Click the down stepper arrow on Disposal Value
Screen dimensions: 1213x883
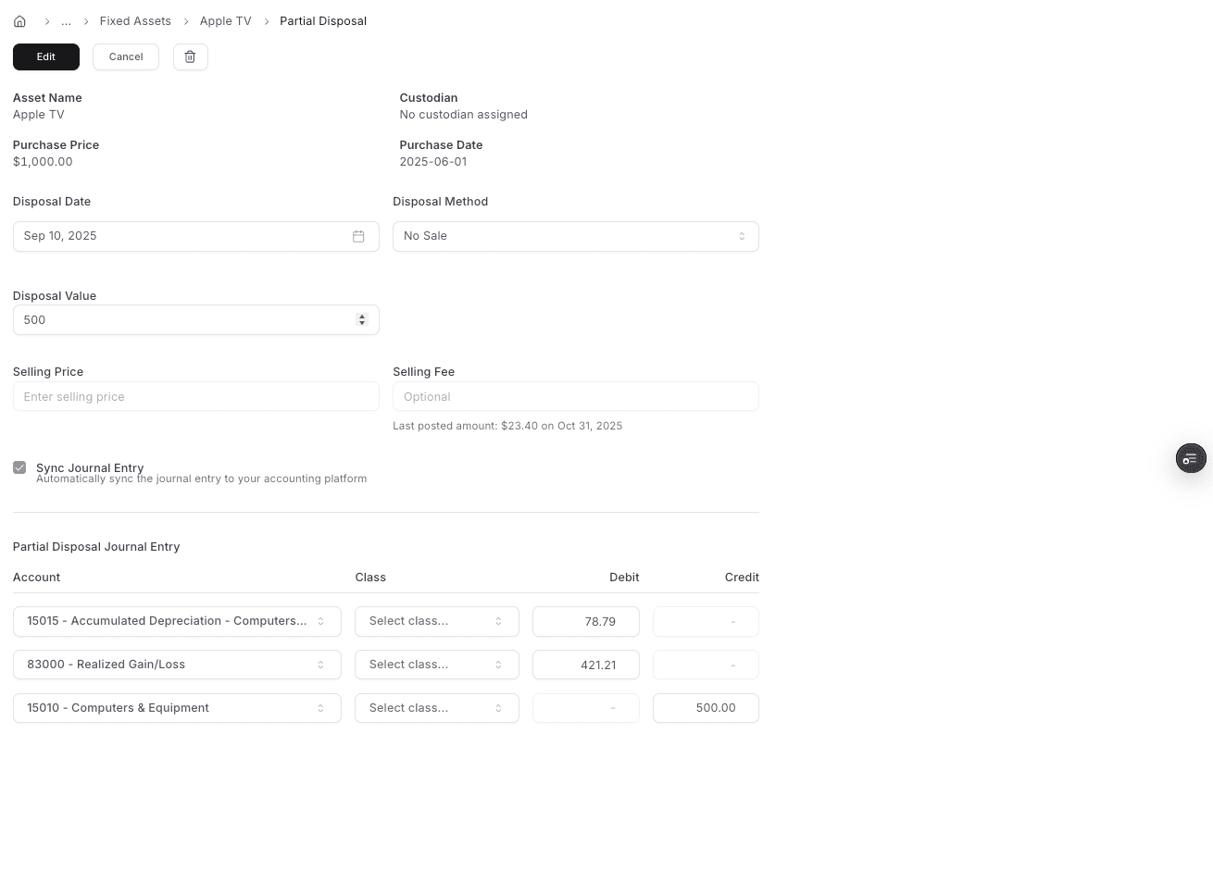362,323
